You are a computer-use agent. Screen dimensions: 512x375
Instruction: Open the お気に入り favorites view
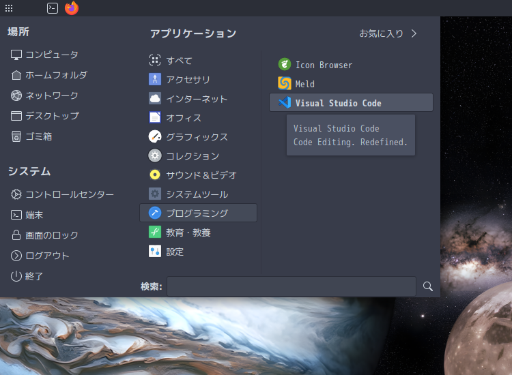[x=388, y=33]
